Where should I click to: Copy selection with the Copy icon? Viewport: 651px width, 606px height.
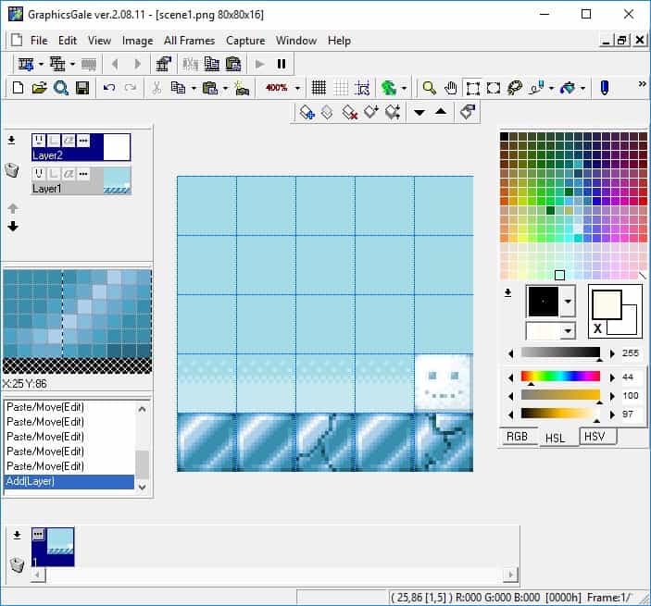[178, 88]
